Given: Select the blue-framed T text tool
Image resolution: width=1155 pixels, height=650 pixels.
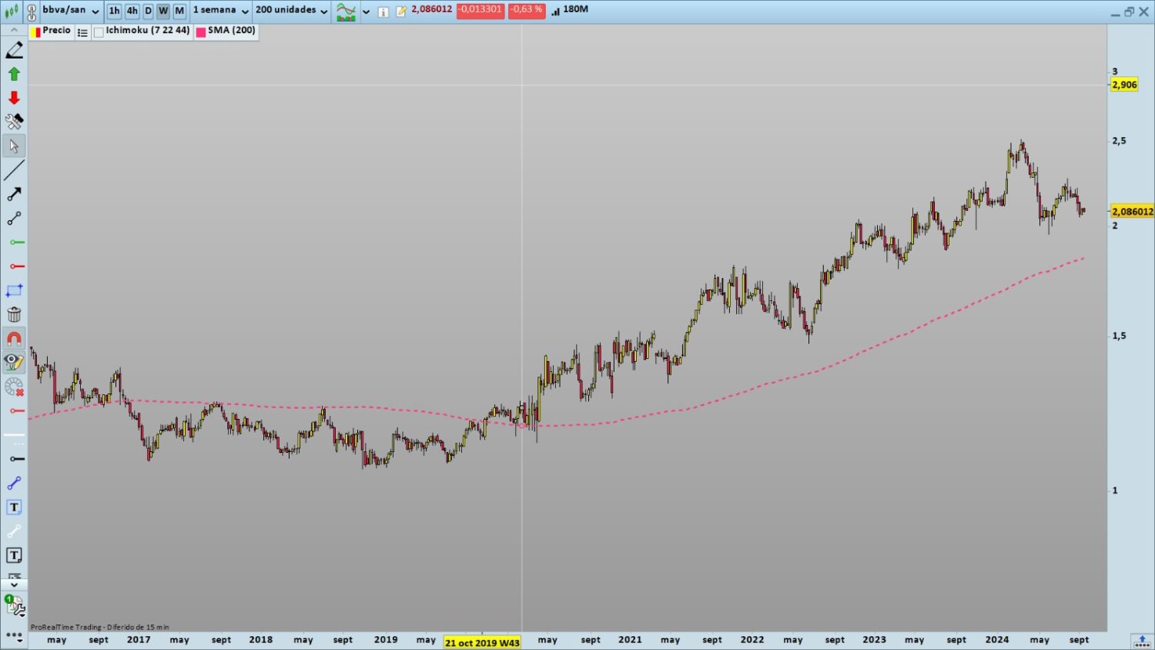Looking at the screenshot, I should (x=14, y=507).
